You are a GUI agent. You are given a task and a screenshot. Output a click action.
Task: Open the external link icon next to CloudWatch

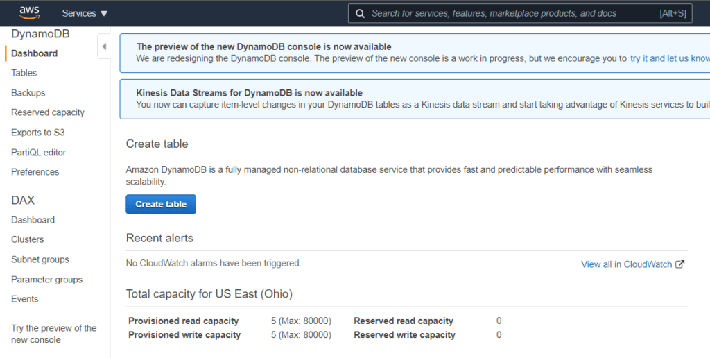click(x=679, y=264)
